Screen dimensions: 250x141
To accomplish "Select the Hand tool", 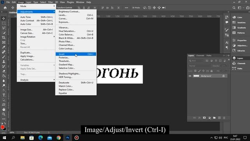I will [x=4, y=110].
